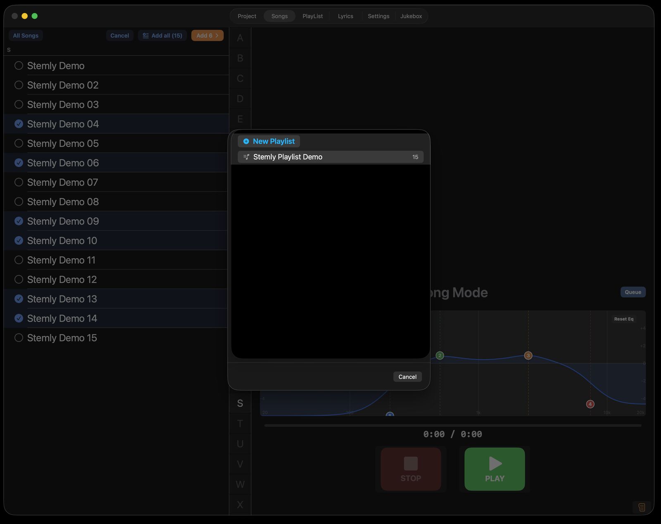Screen dimensions: 661x524
Task: Click the EQ band 4 red node
Action: 590,404
